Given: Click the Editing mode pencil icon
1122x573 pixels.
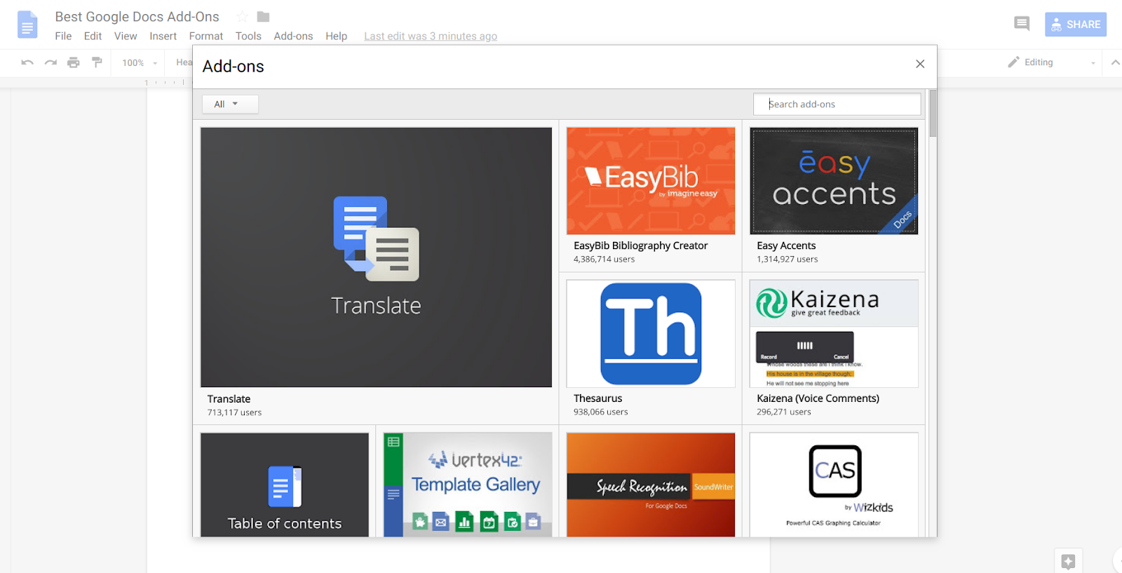Looking at the screenshot, I should point(1013,62).
